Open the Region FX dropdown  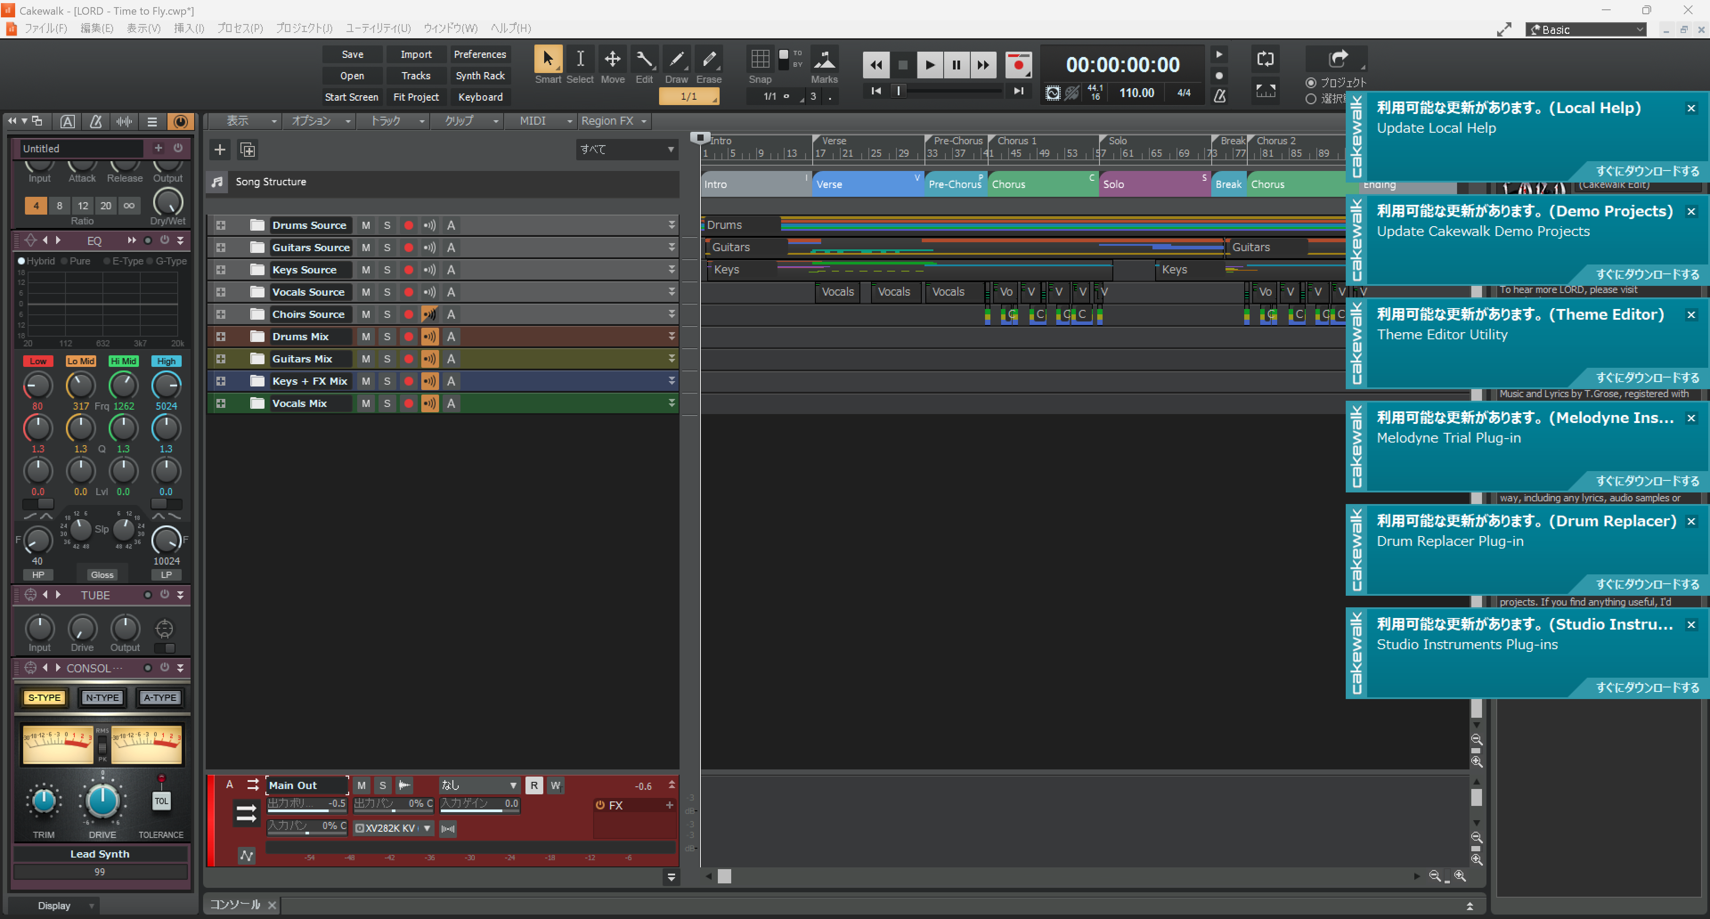pyautogui.click(x=614, y=121)
